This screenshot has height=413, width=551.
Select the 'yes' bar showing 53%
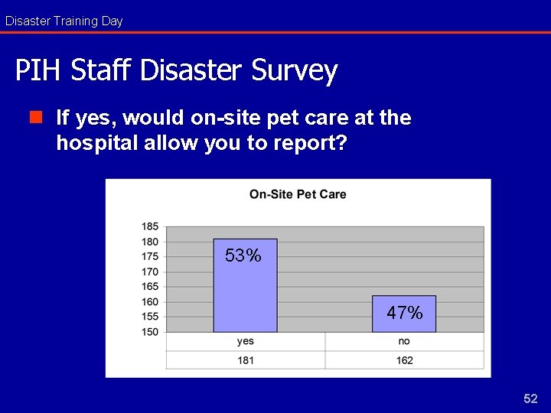point(246,285)
